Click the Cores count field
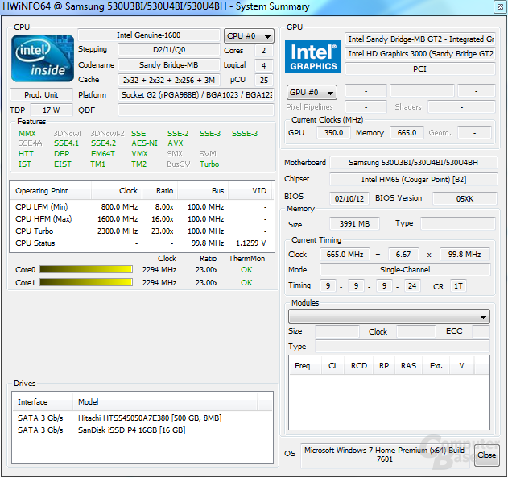 point(264,50)
